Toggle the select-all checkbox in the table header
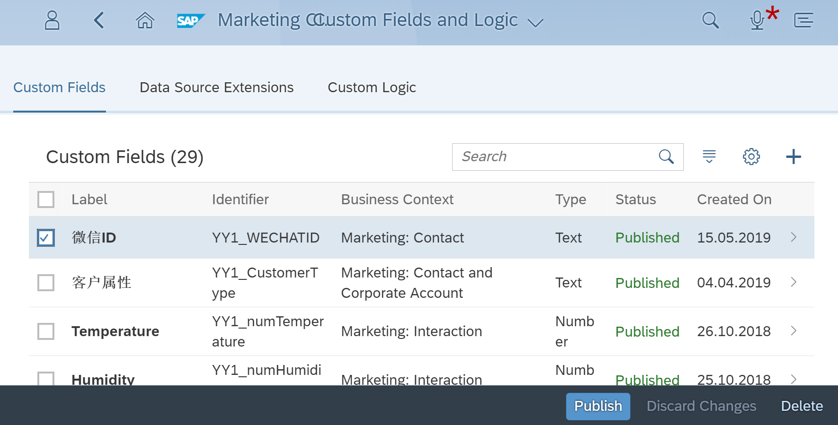The image size is (838, 425). click(46, 199)
